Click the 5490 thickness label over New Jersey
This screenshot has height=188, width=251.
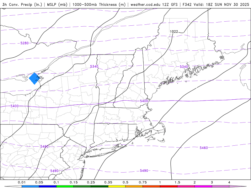tap(54, 171)
